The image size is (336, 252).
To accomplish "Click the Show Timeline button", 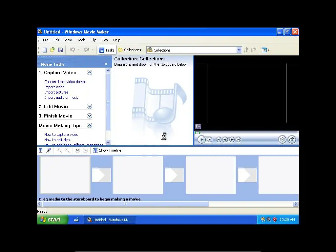I will (x=107, y=150).
